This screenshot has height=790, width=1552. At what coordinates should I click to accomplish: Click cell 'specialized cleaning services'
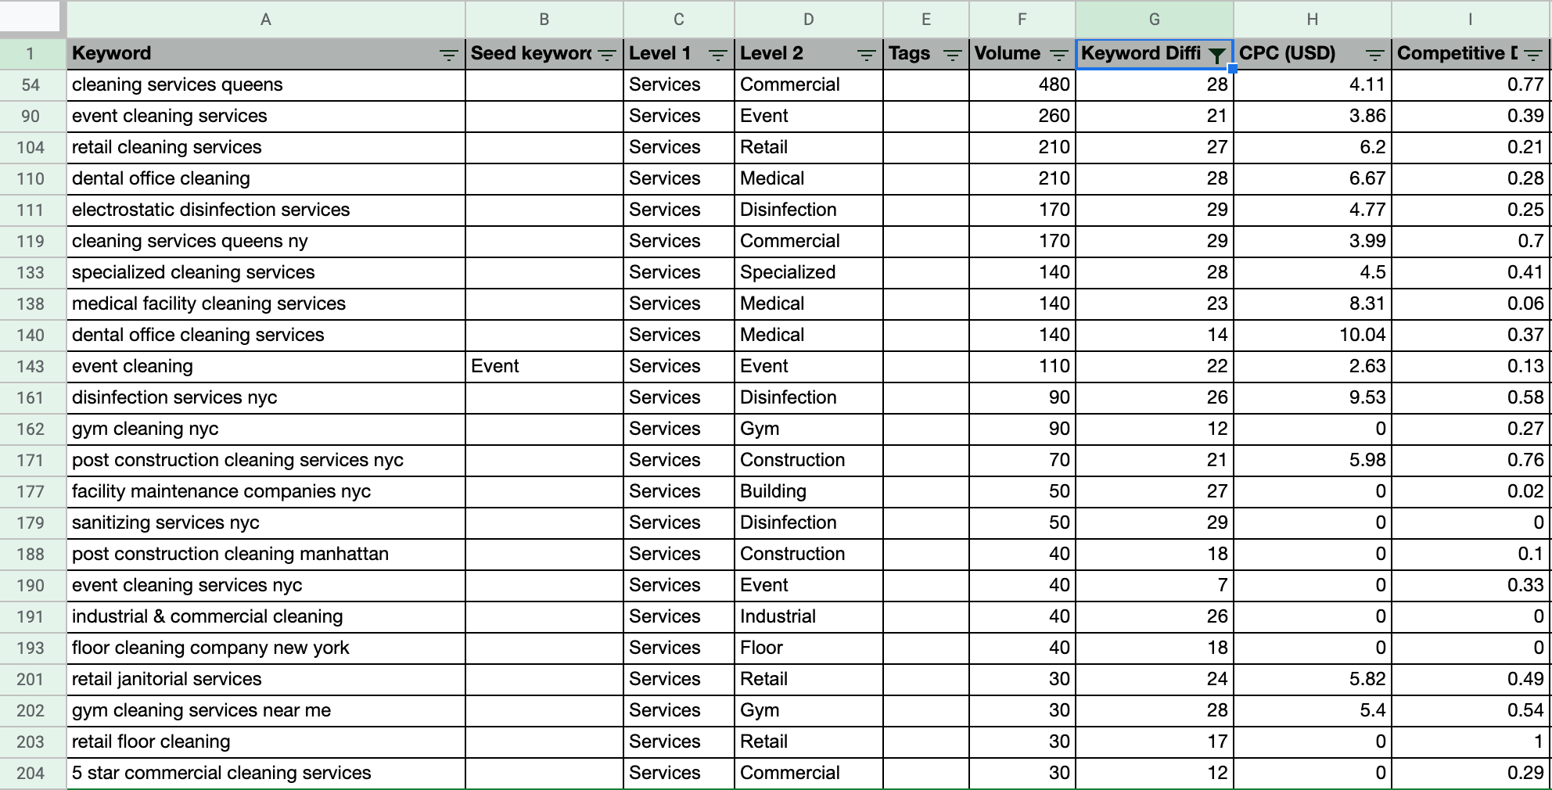coord(266,273)
